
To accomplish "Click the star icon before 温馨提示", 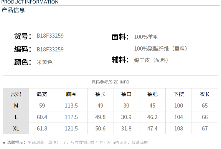I will coord(4,143).
